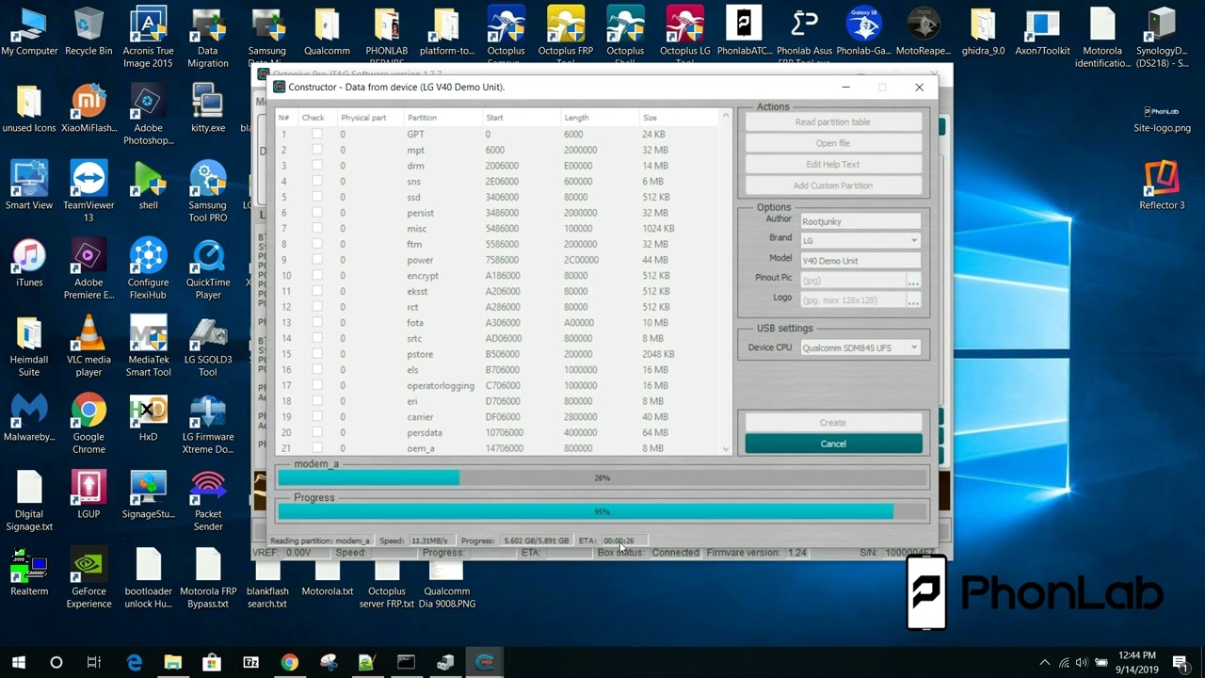This screenshot has width=1205, height=678.
Task: Sort by Check column header
Action: coord(316,118)
